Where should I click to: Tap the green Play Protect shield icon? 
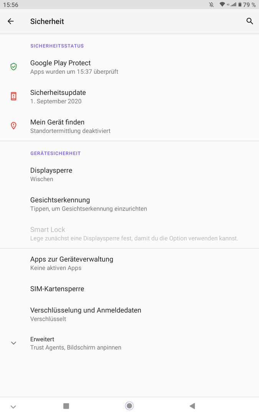[13, 67]
